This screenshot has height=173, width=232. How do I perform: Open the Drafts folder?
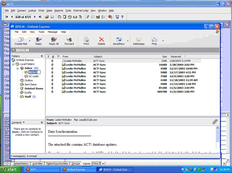[x=28, y=92]
